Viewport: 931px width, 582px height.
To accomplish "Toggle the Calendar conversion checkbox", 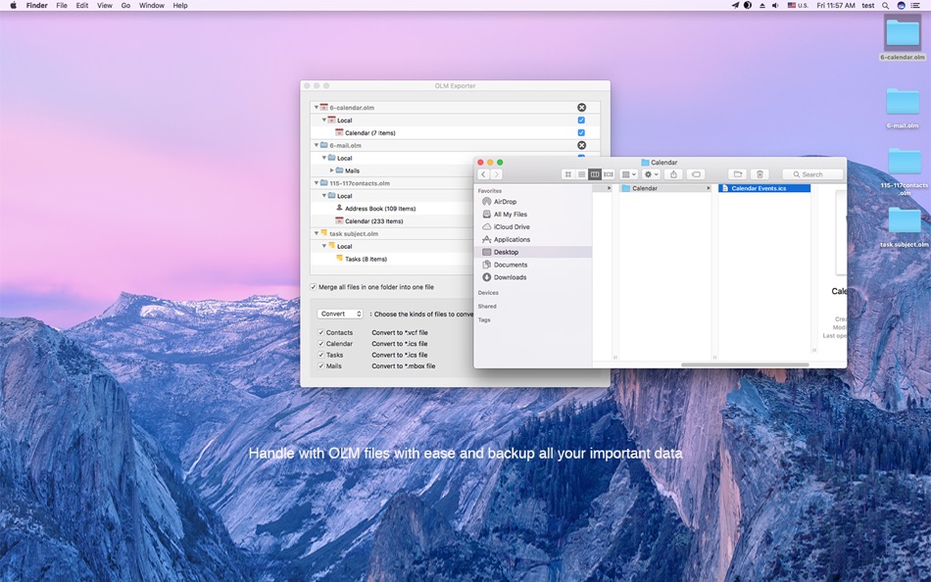I will (x=320, y=344).
